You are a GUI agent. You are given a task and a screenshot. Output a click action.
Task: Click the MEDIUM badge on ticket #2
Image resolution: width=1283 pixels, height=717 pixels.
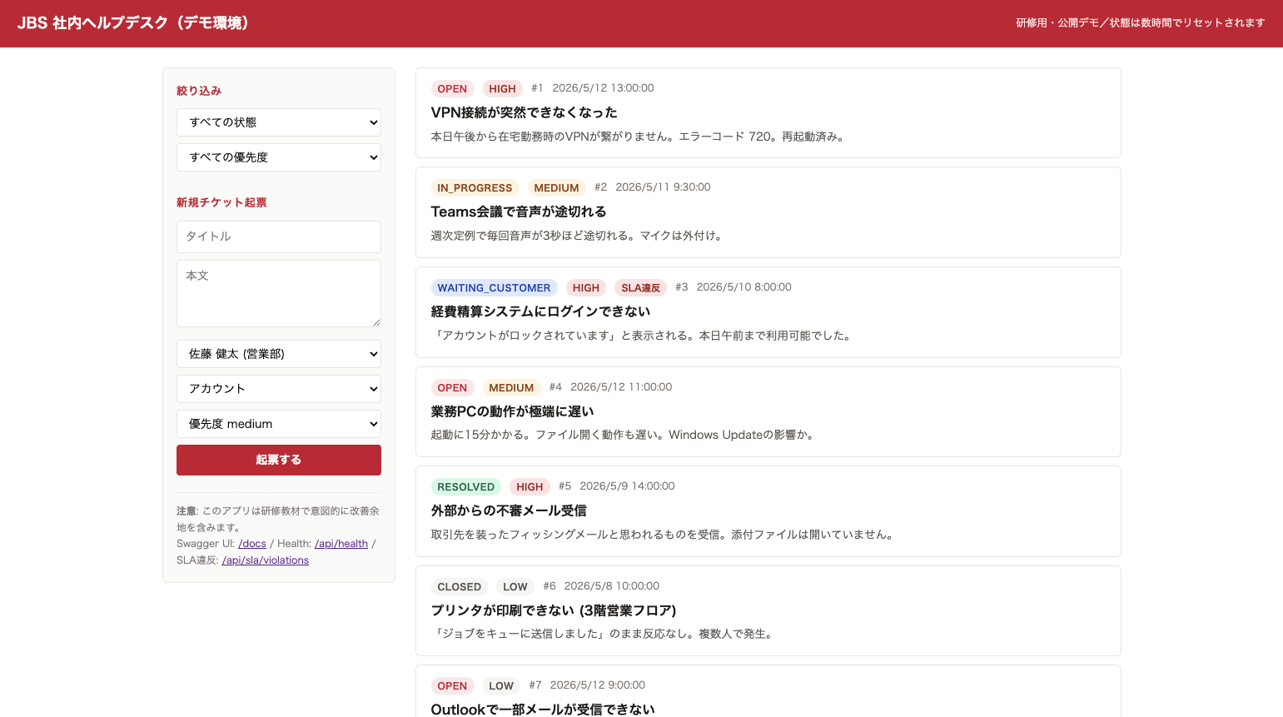pyautogui.click(x=556, y=188)
